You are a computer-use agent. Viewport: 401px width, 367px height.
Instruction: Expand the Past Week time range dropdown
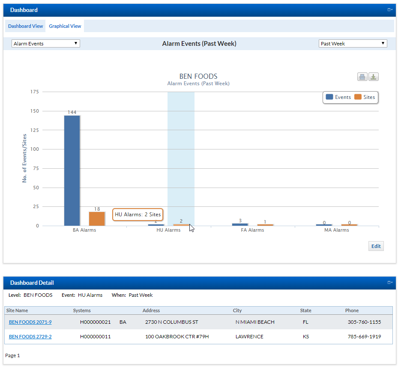click(353, 44)
